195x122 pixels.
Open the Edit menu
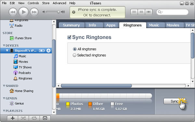point(12,3)
